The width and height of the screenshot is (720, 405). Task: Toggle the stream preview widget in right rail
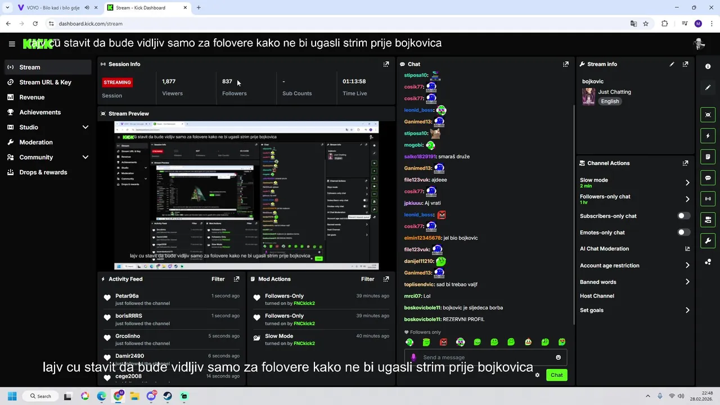click(708, 115)
